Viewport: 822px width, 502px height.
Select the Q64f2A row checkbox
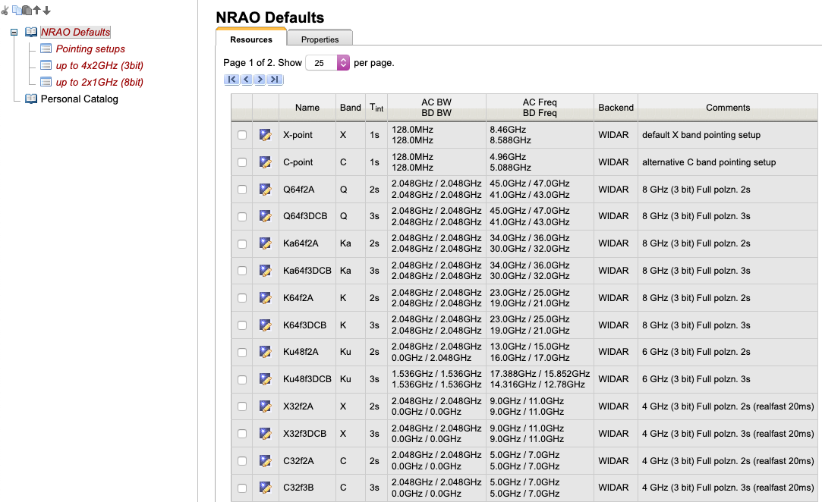(242, 190)
